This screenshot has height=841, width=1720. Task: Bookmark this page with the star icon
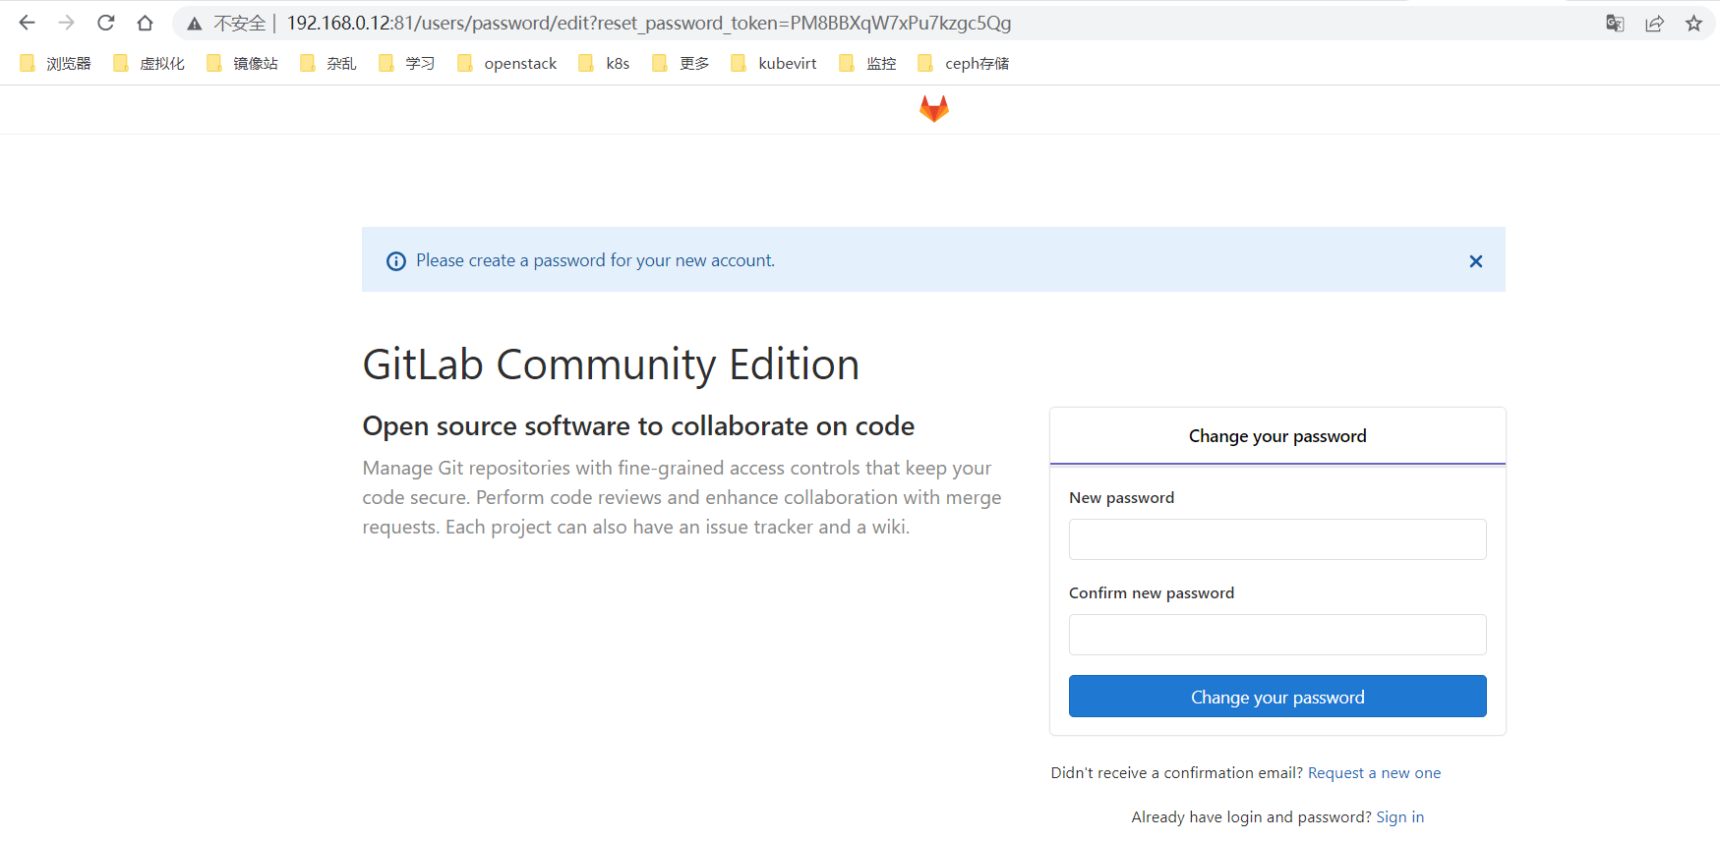pyautogui.click(x=1693, y=24)
